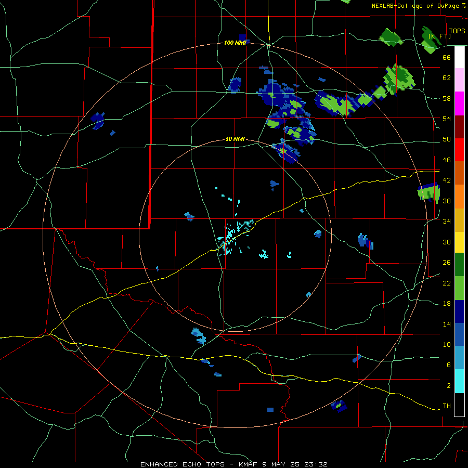Click the light pink legend swatch
The image size is (468, 468).
[459, 80]
